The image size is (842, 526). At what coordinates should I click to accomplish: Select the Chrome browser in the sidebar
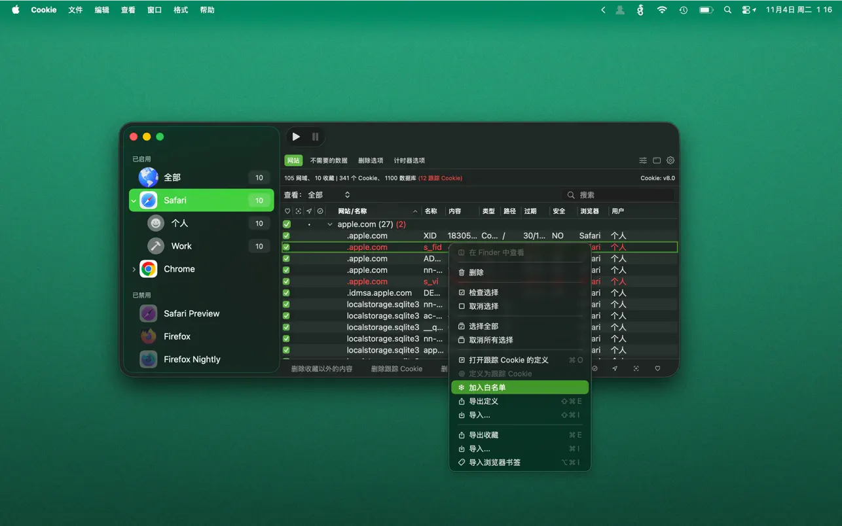coord(181,269)
